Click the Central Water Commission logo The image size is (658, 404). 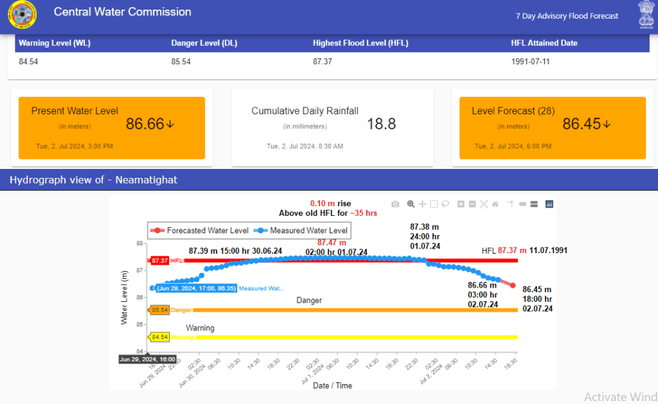click(22, 15)
